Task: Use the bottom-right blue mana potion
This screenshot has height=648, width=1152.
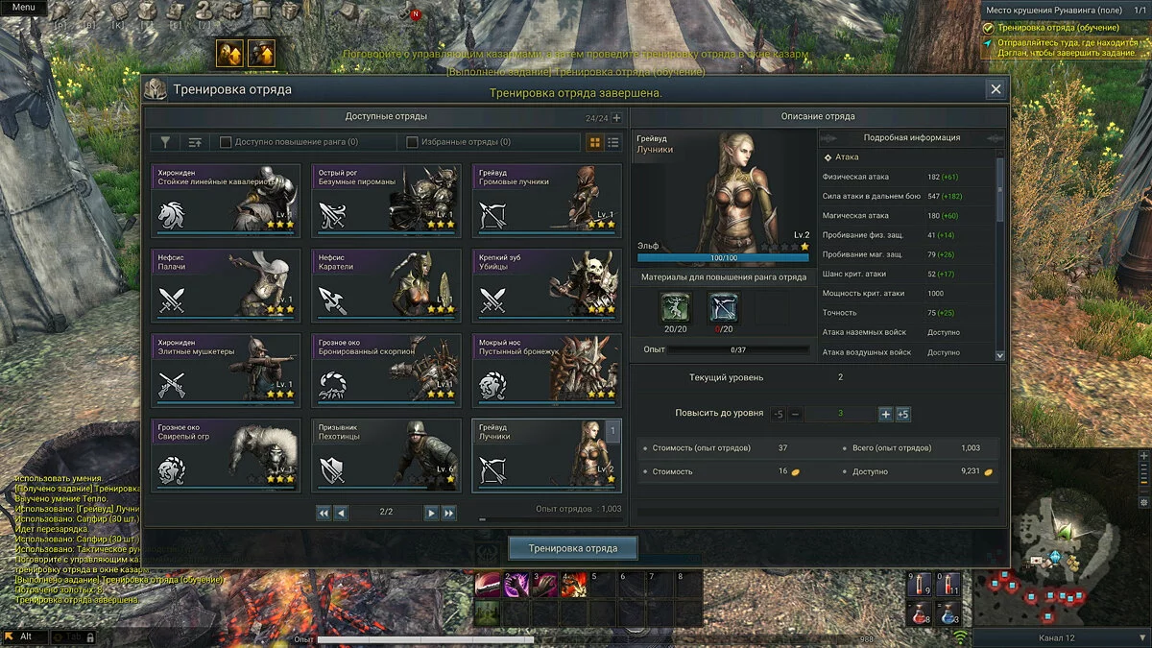Action: tap(948, 612)
